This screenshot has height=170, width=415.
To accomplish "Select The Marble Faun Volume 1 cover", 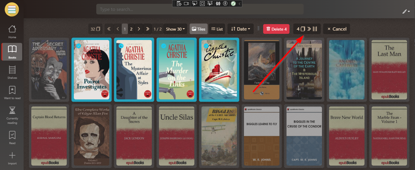I will 389,136.
